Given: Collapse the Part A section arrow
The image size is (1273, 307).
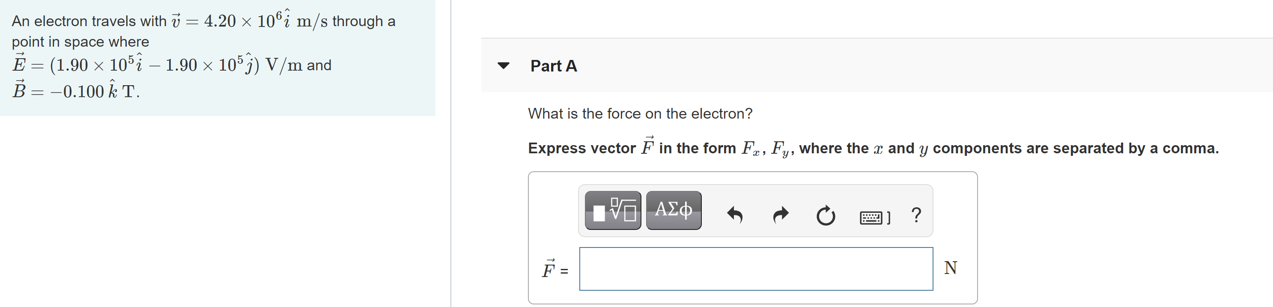Looking at the screenshot, I should pos(503,66).
